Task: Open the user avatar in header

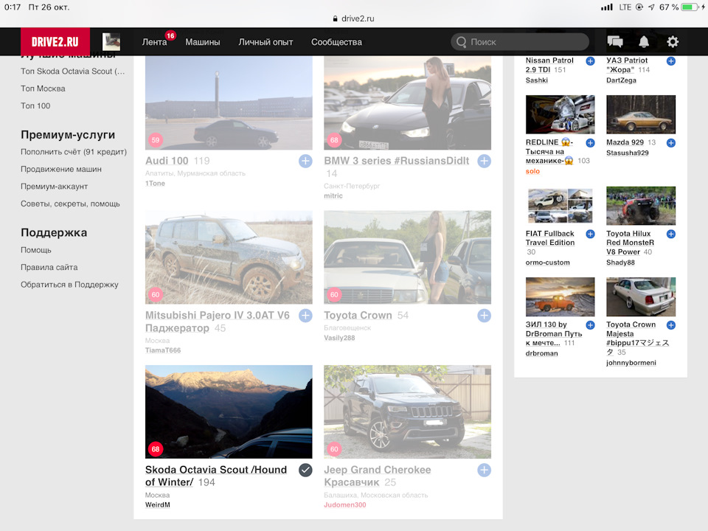Action: [x=111, y=42]
